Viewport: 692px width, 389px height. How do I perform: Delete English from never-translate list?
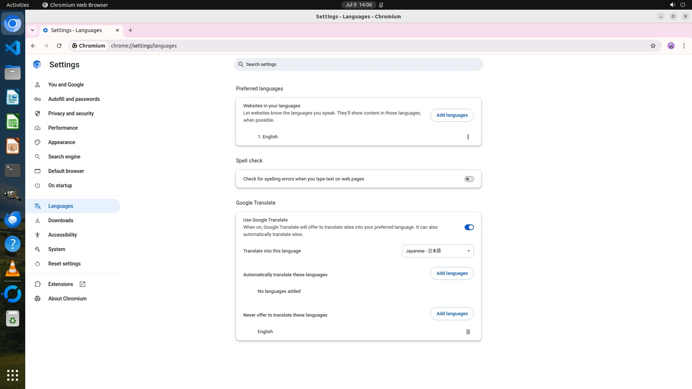(x=468, y=332)
